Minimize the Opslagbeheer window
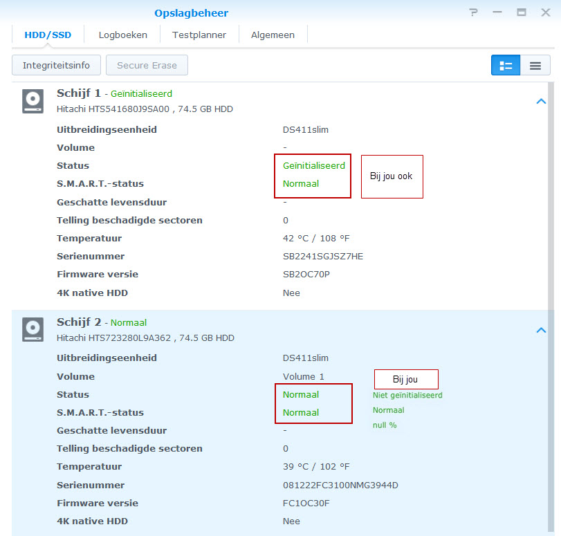 498,12
